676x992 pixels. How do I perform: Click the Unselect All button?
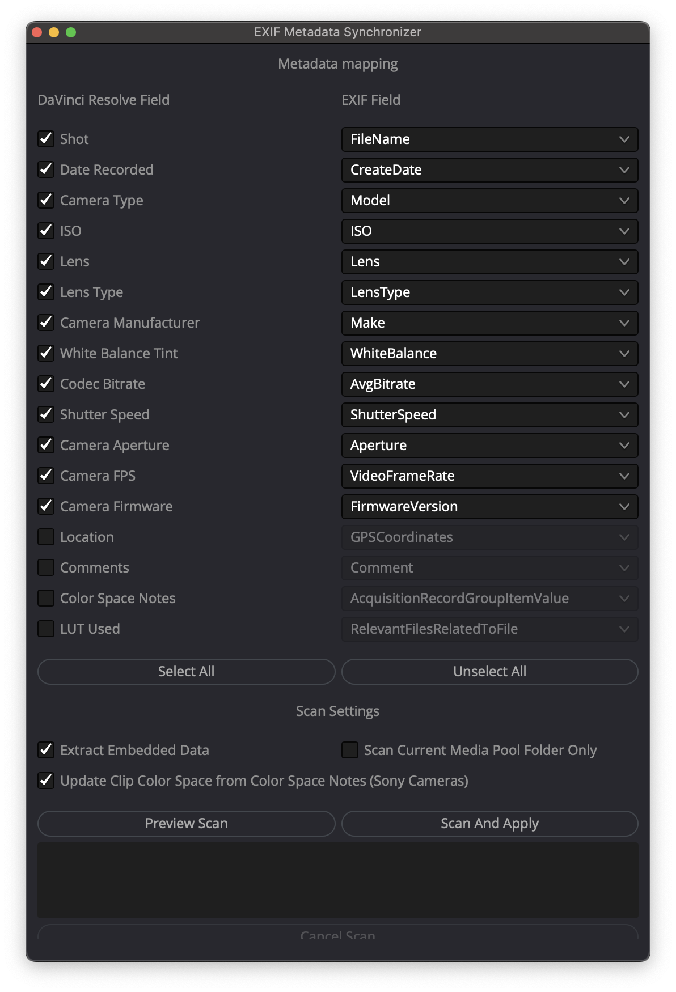tap(490, 672)
